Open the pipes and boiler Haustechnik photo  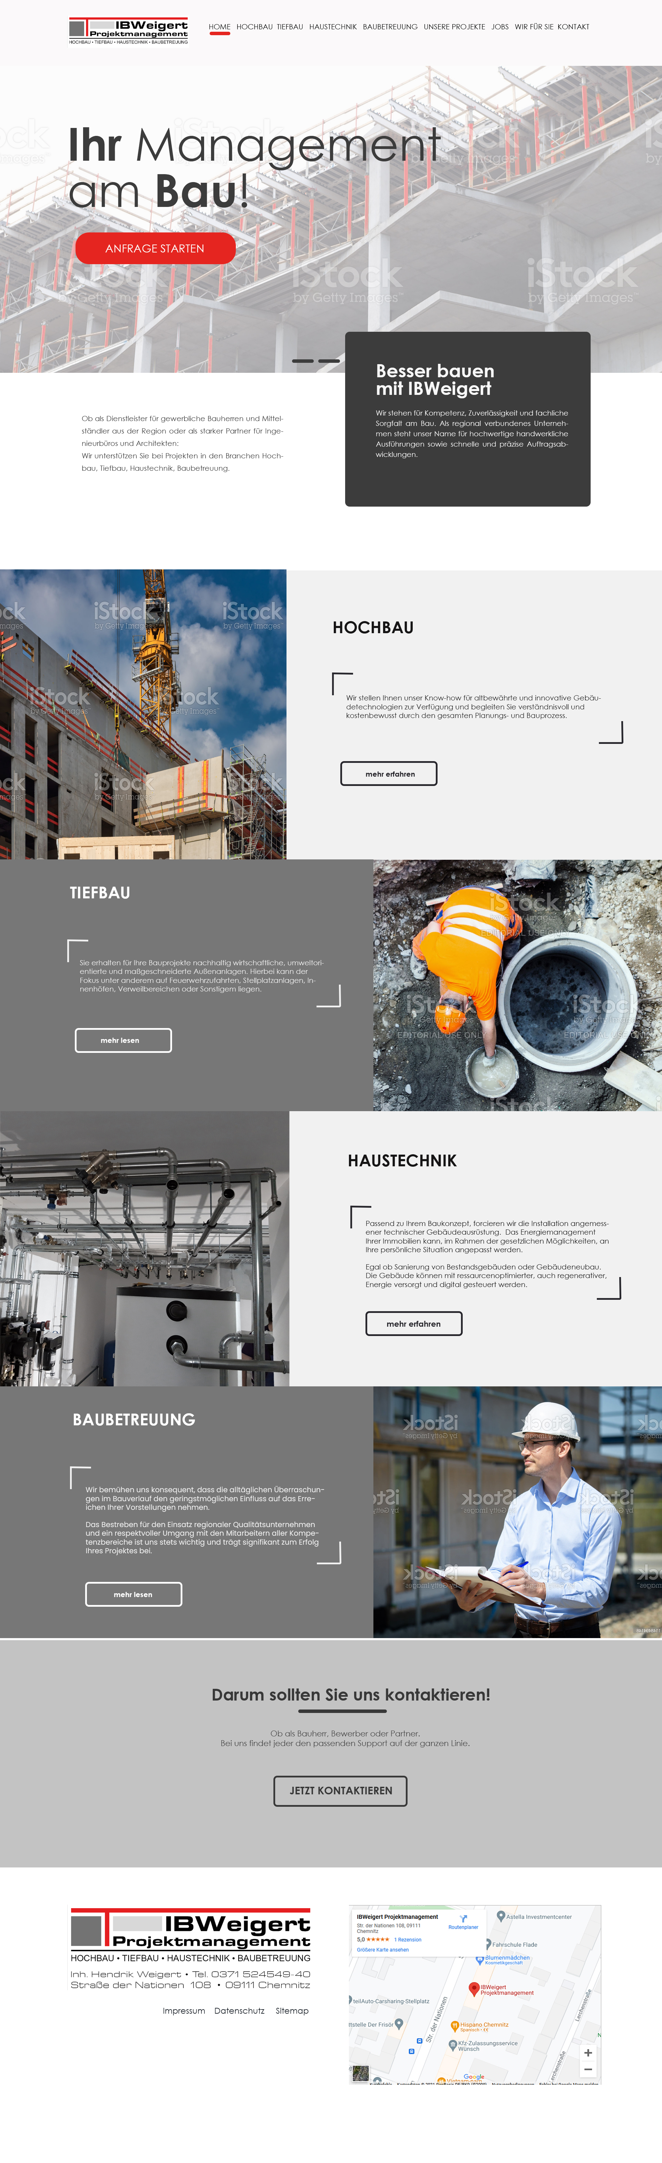(144, 1249)
